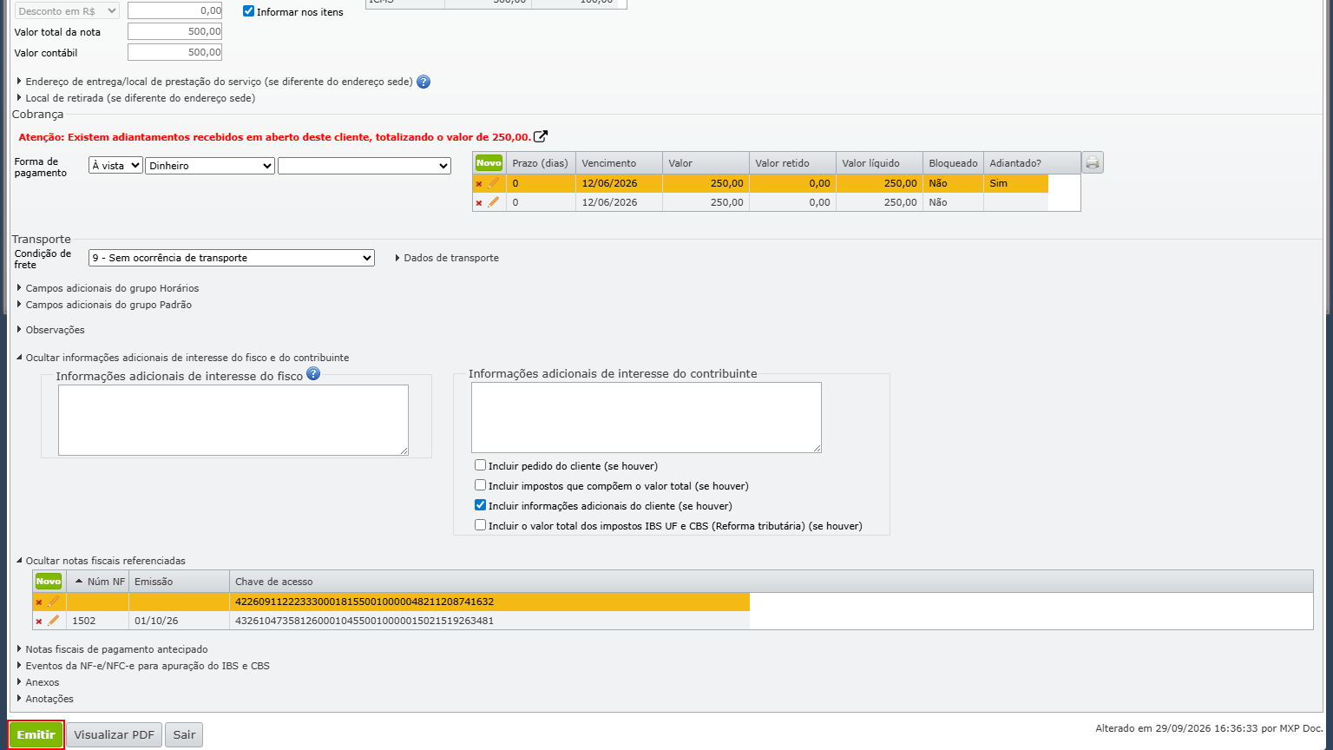1333x750 pixels.
Task: Click the Informações adicionais do fisco text area
Action: coord(233,420)
